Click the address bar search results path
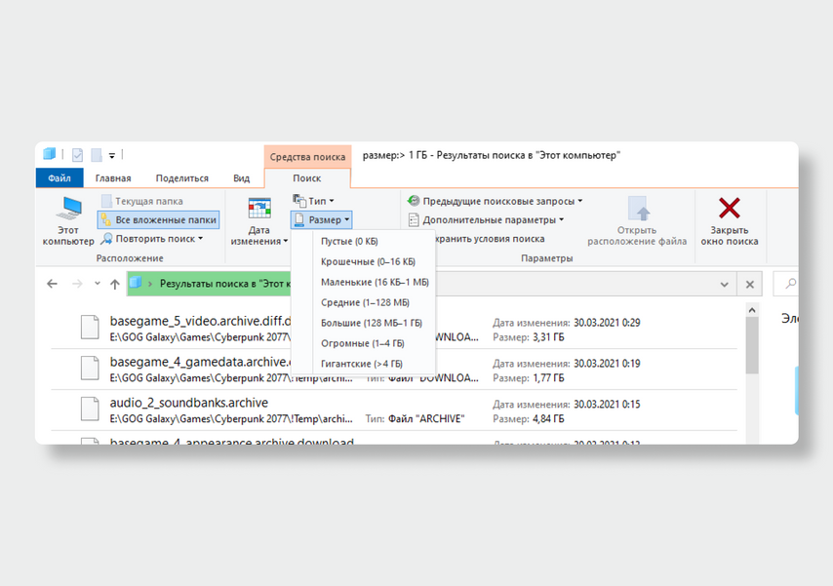Image resolution: width=833 pixels, height=586 pixels. [x=225, y=284]
